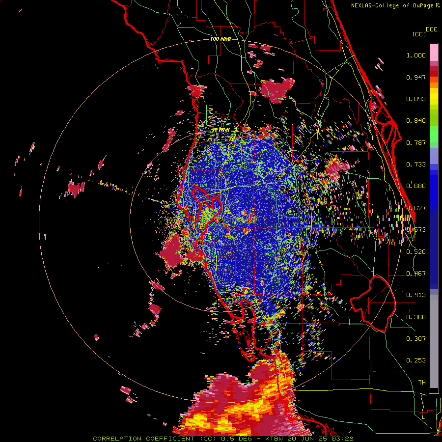Image resolution: width=442 pixels, height=442 pixels.
Task: Click the KTBW station identifier in the caption
Action: click(x=275, y=439)
